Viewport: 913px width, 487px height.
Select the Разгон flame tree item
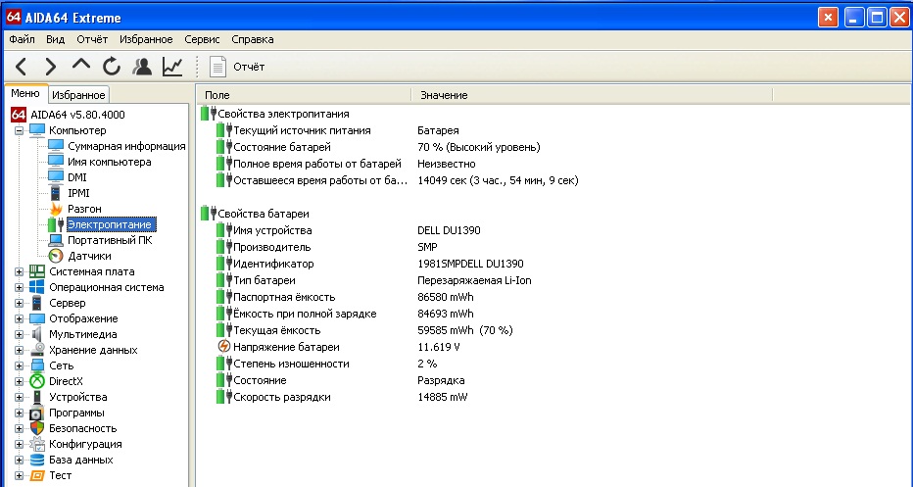click(x=84, y=209)
